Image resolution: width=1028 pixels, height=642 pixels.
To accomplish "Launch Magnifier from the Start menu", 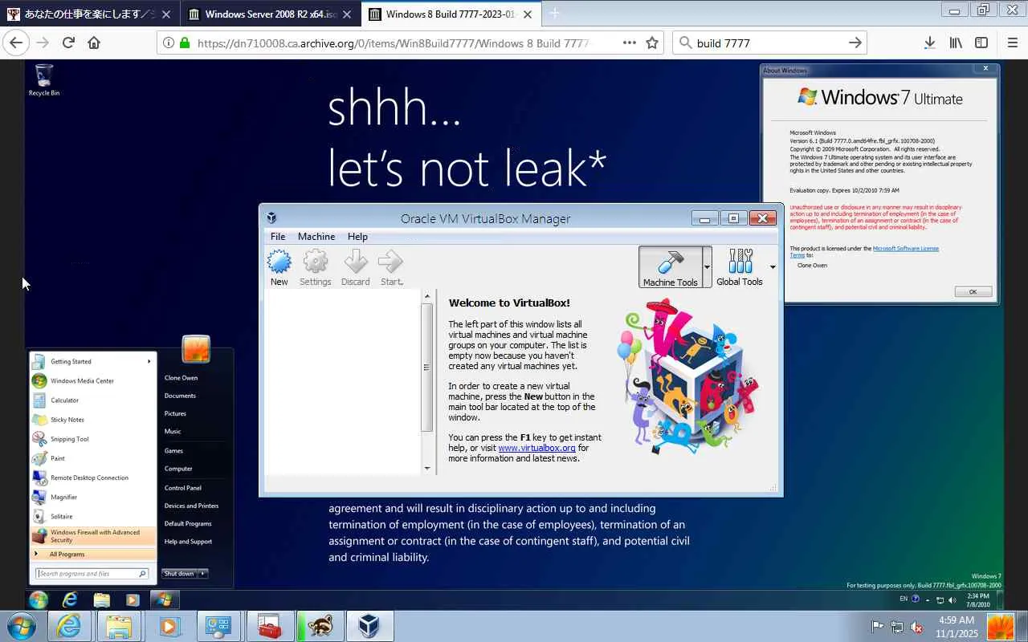I will point(93,497).
